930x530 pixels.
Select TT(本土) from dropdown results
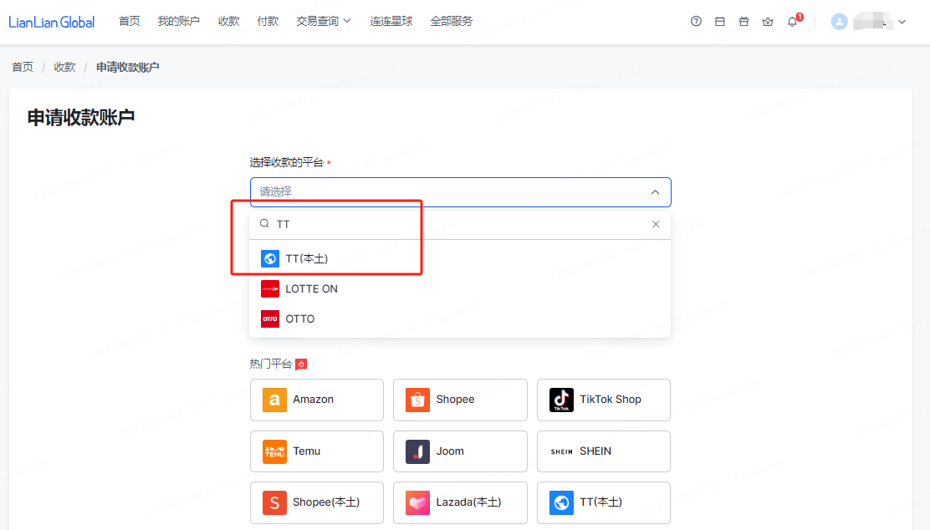tap(460, 258)
